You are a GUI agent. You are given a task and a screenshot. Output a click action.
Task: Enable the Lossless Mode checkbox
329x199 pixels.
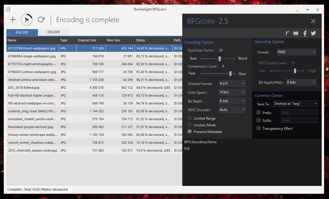point(190,125)
